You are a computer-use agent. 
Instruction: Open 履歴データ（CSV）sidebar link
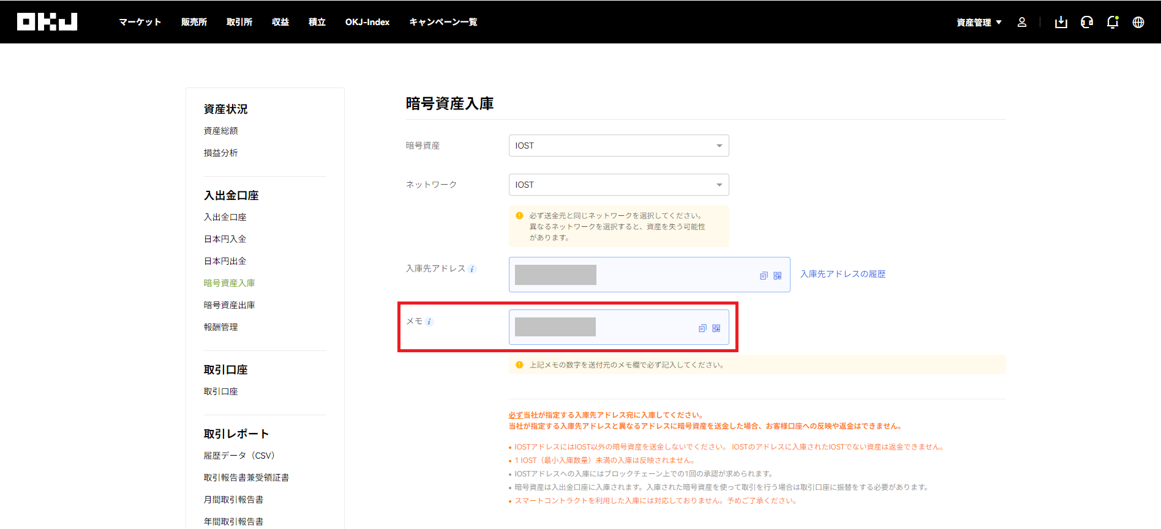point(239,456)
